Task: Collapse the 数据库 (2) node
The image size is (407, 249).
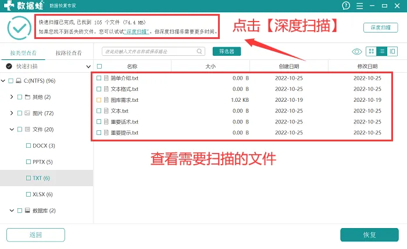Action: click(12, 211)
